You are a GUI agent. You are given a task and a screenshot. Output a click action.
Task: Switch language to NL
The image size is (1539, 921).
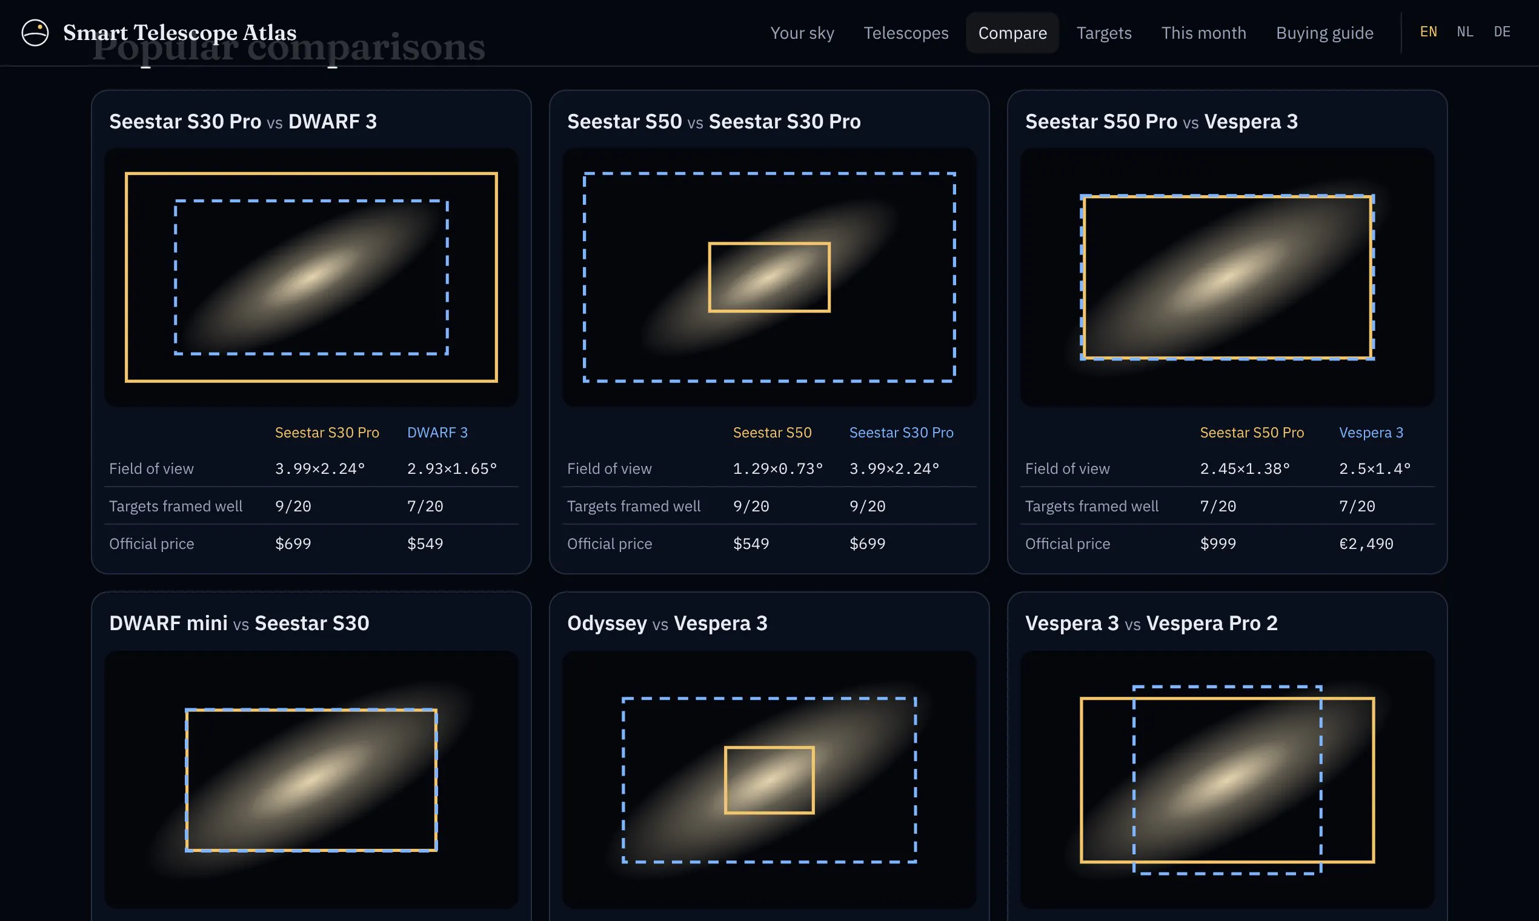pos(1464,32)
